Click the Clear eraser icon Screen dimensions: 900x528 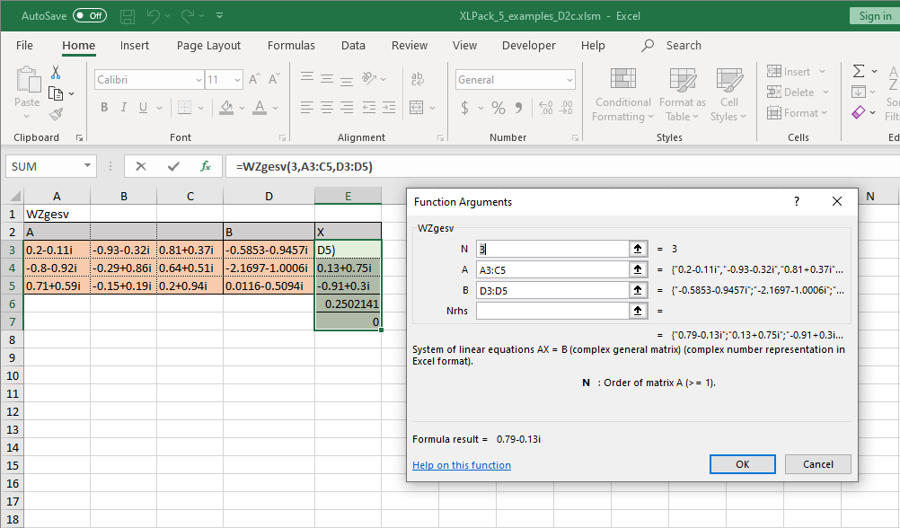click(x=859, y=112)
